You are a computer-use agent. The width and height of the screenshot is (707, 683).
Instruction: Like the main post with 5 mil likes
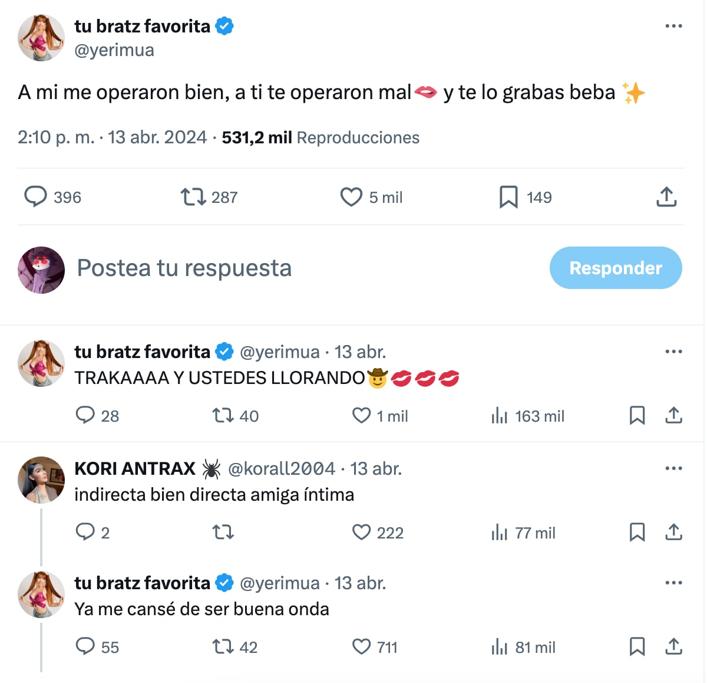point(351,197)
